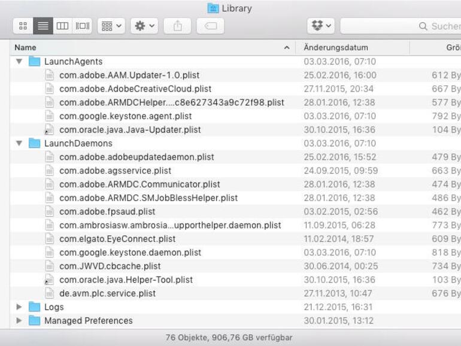461x346 pixels.
Task: Select com.adobe.ARMDC.Communicator.plist file name
Action: pyautogui.click(x=139, y=184)
